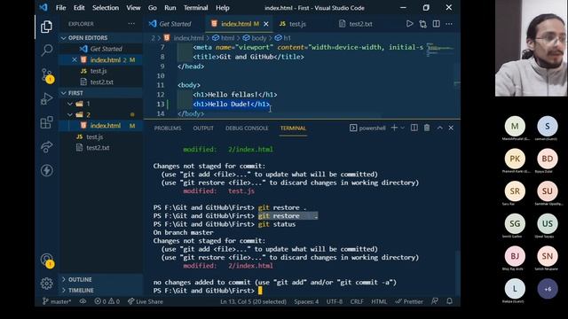Open the Search view in the activity bar
The width and height of the screenshot is (568, 319).
point(47,50)
